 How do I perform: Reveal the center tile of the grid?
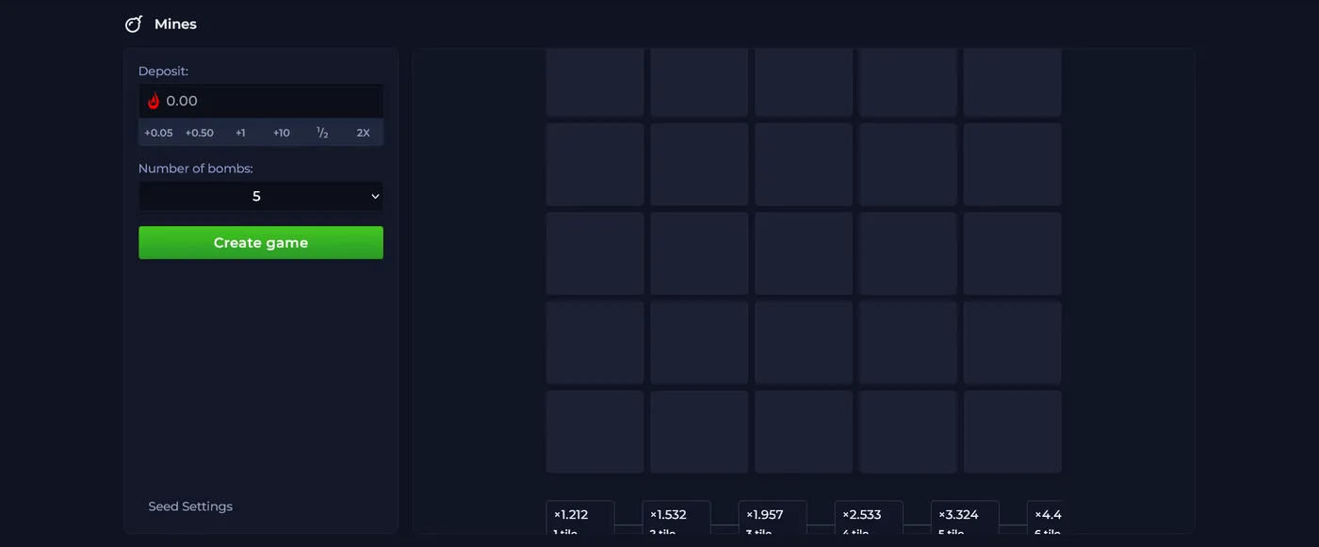tap(804, 253)
